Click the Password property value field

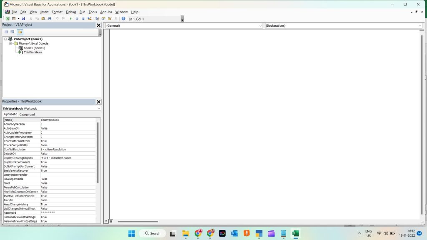68,213
